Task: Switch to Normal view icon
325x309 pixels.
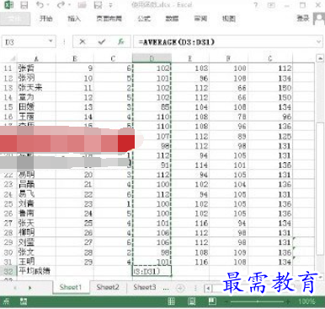Action: (x=171, y=301)
